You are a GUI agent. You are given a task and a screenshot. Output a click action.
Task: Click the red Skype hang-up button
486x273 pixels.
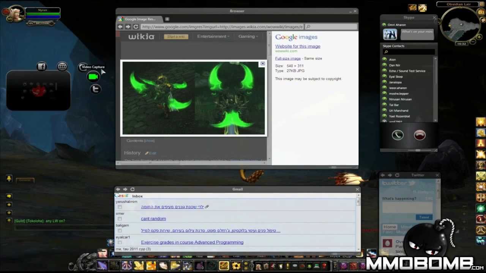point(420,135)
